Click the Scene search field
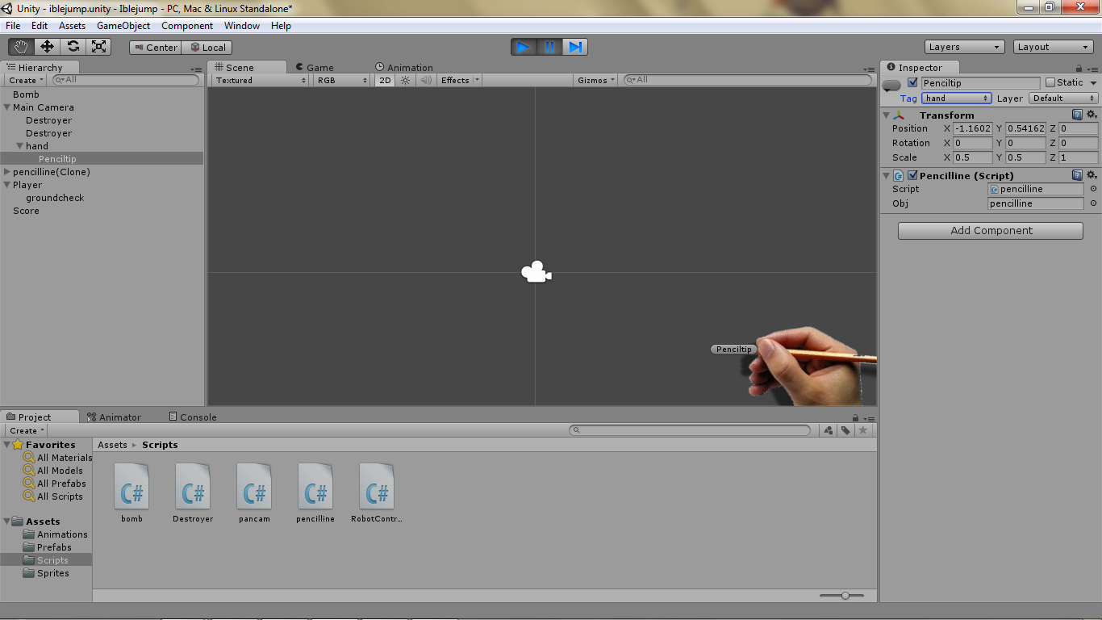Image resolution: width=1102 pixels, height=620 pixels. pos(747,80)
